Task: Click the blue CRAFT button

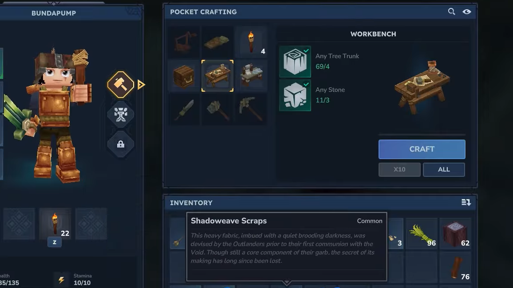Action: click(x=422, y=149)
